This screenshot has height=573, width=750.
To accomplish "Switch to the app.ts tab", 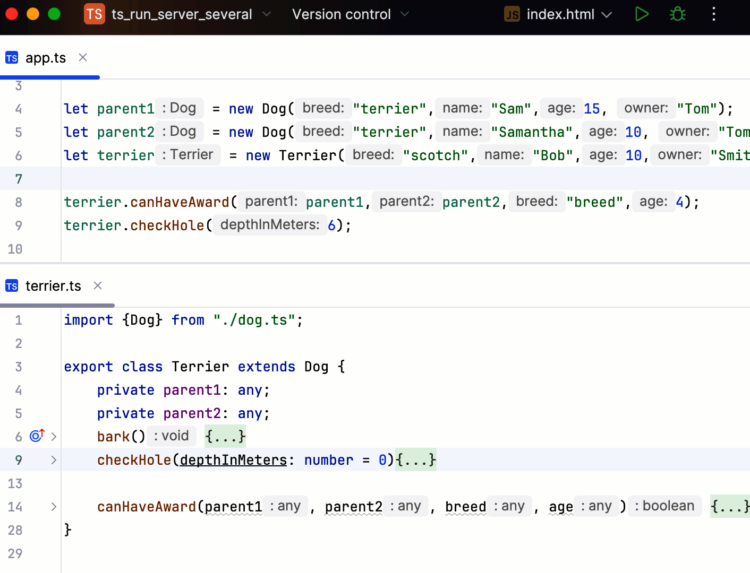I will (x=46, y=57).
